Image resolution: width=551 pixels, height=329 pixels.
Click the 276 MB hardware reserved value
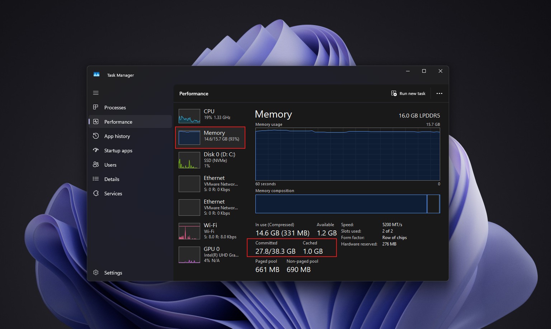pos(389,244)
